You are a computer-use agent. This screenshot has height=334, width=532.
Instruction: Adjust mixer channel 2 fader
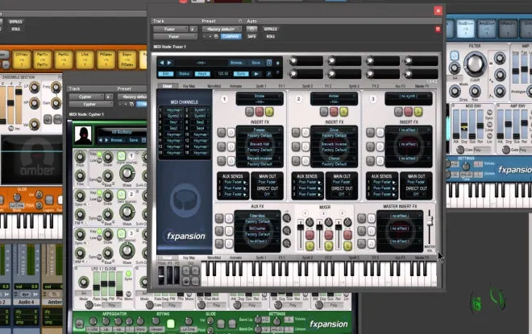tap(319, 227)
